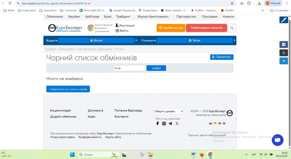Open Арбітраж menu item
This screenshot has height=159, width=291.
(x=92, y=17)
